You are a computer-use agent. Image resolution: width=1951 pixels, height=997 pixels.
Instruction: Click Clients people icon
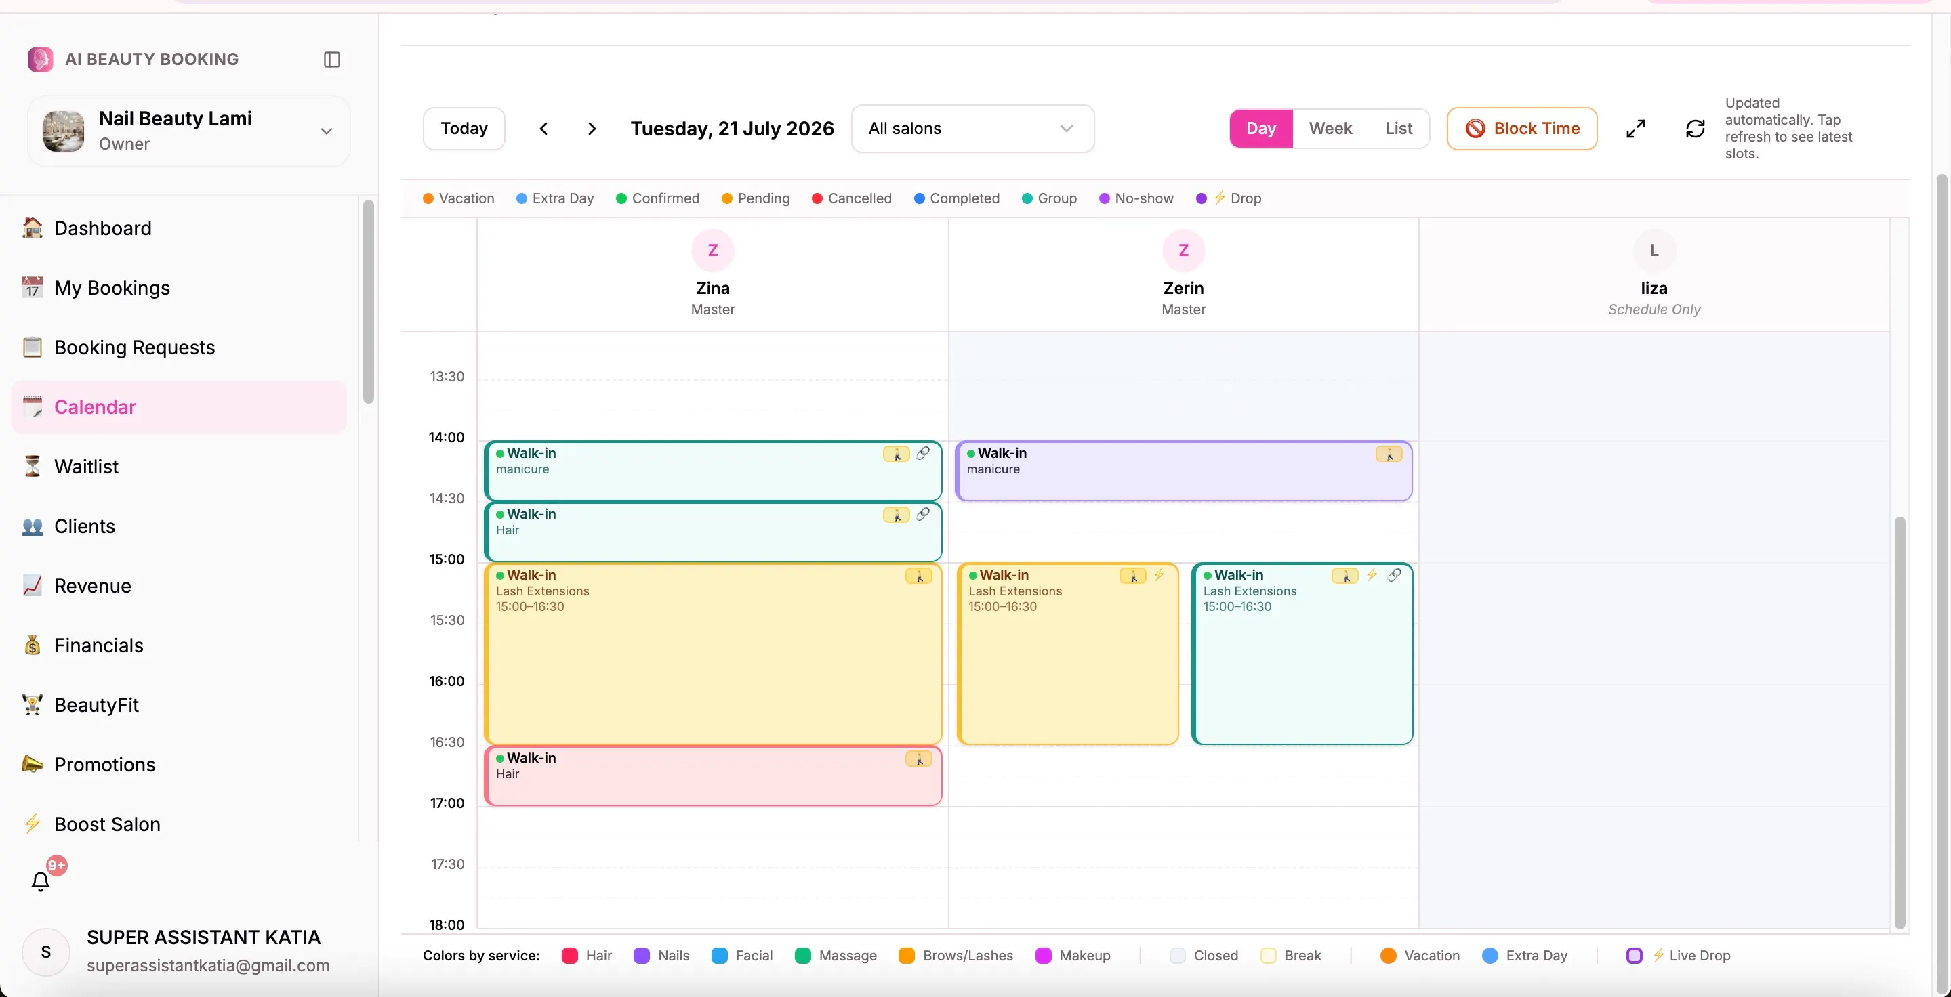pos(33,526)
